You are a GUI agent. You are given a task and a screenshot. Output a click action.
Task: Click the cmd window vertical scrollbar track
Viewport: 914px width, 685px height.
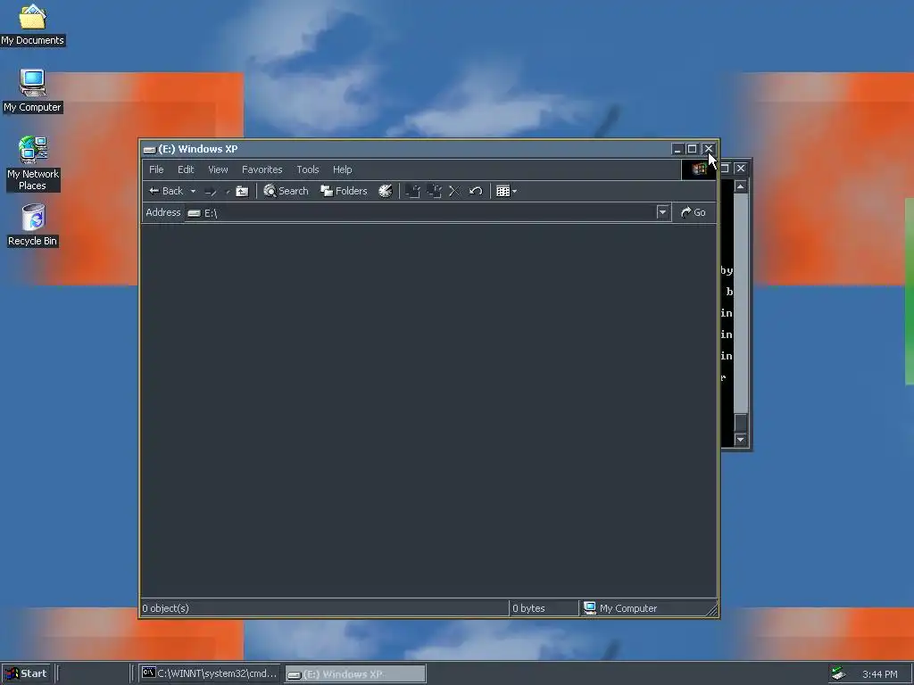click(740, 303)
